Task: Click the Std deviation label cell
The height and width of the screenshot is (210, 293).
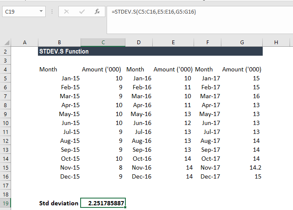Action: point(59,203)
